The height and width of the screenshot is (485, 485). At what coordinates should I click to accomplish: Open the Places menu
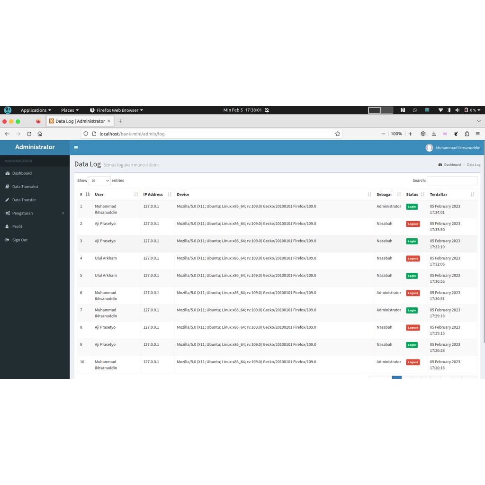coord(70,110)
